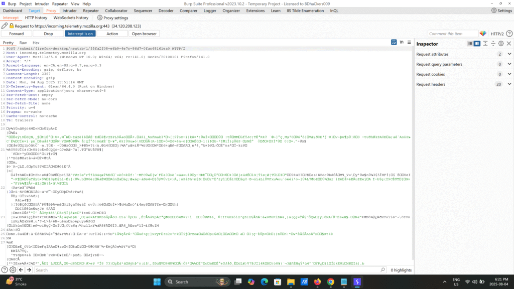The width and height of the screenshot is (514, 289).
Task: Drop the intercepted request
Action: pyautogui.click(x=48, y=34)
